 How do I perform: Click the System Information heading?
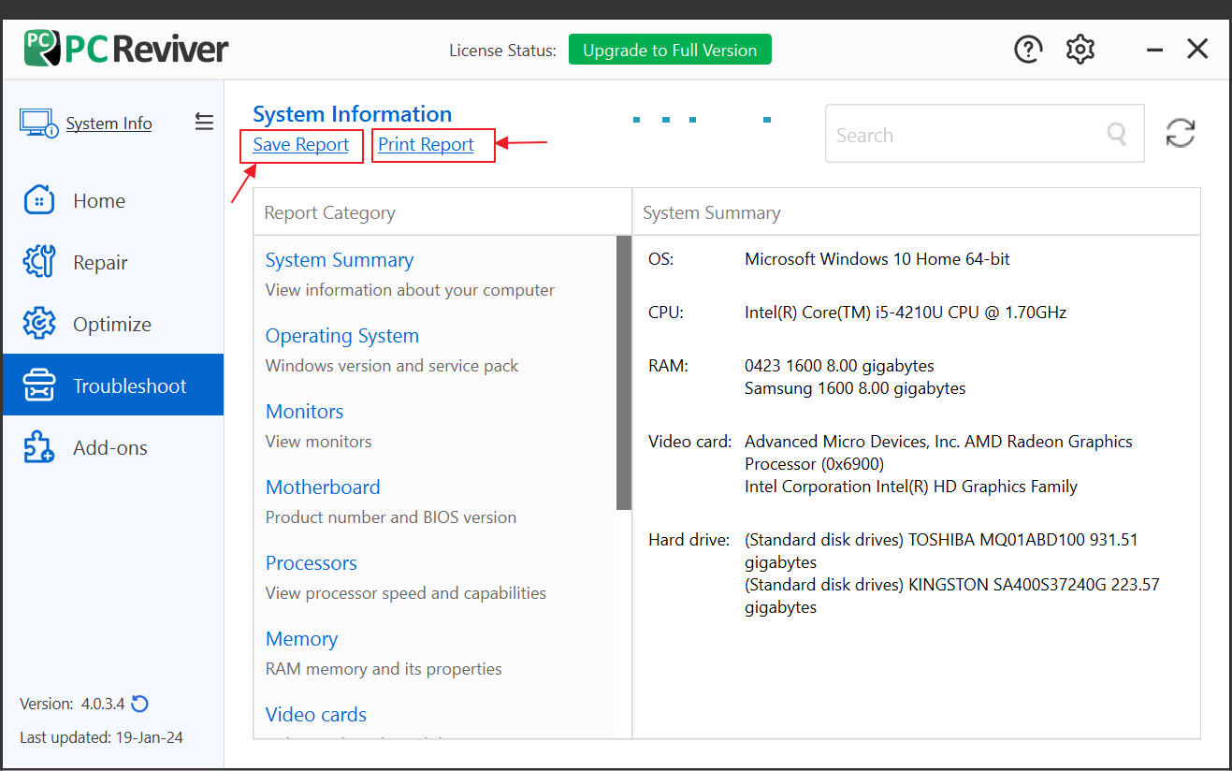click(353, 114)
